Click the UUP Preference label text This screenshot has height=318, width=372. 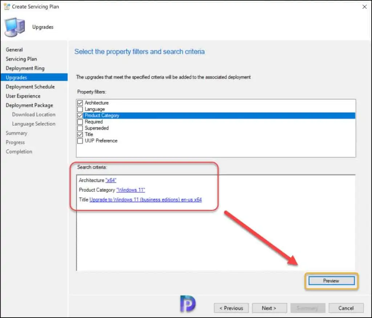pos(101,141)
